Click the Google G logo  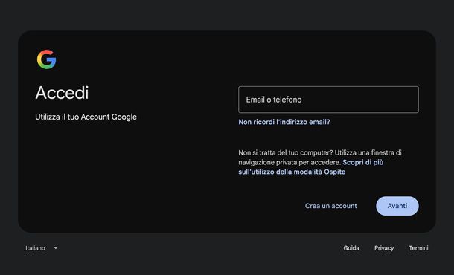pyautogui.click(x=46, y=59)
